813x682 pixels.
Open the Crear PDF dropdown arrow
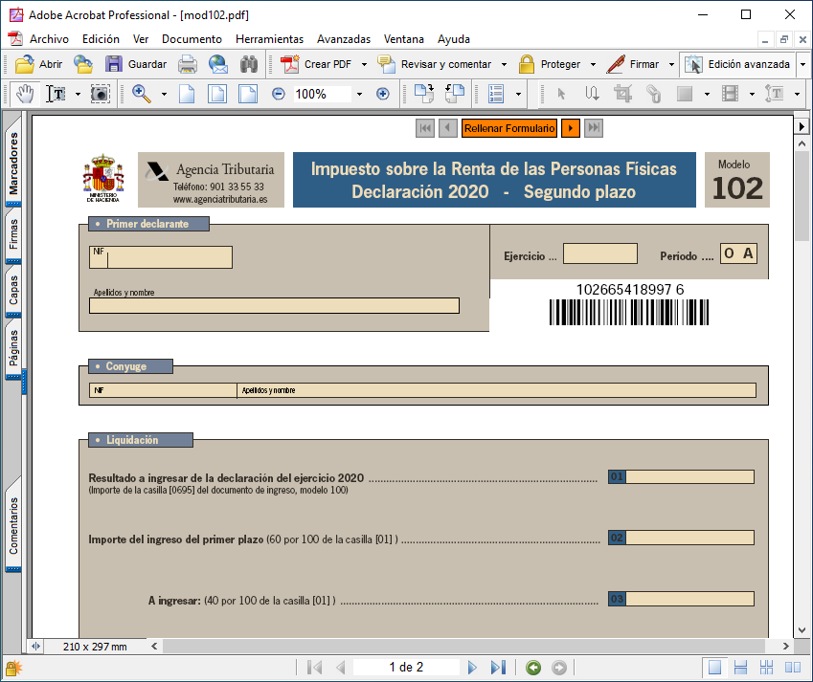click(364, 65)
